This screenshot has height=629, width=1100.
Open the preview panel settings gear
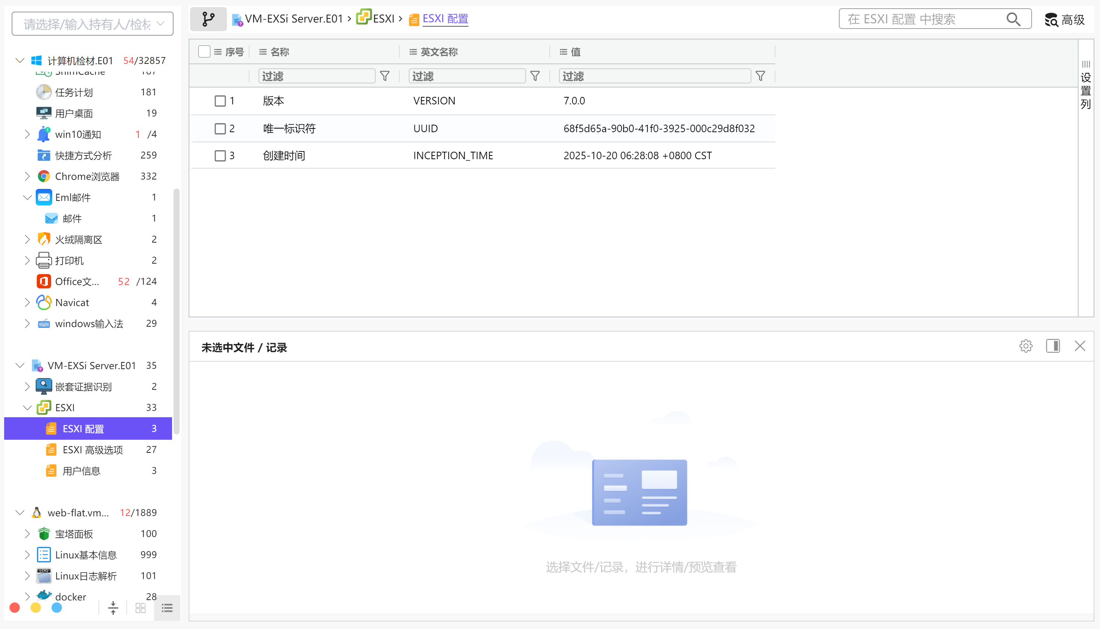[x=1025, y=346]
